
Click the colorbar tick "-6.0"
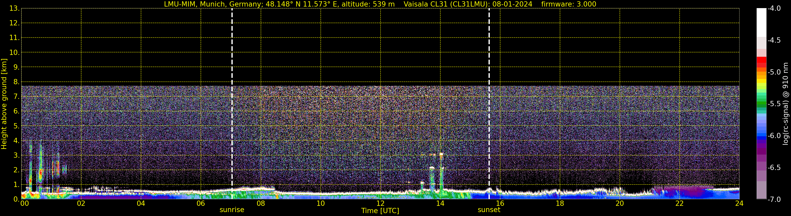774,136
